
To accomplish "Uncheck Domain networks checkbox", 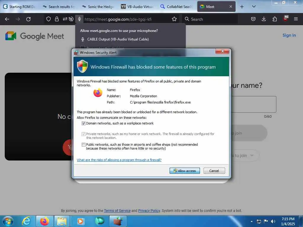I will tap(83, 123).
